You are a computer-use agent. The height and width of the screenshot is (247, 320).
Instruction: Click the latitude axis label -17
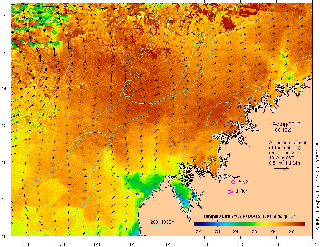[4, 199]
